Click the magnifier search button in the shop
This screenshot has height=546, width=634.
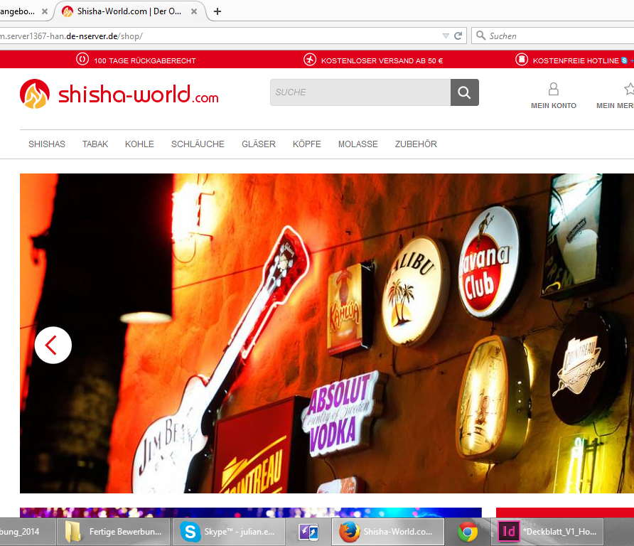click(464, 92)
